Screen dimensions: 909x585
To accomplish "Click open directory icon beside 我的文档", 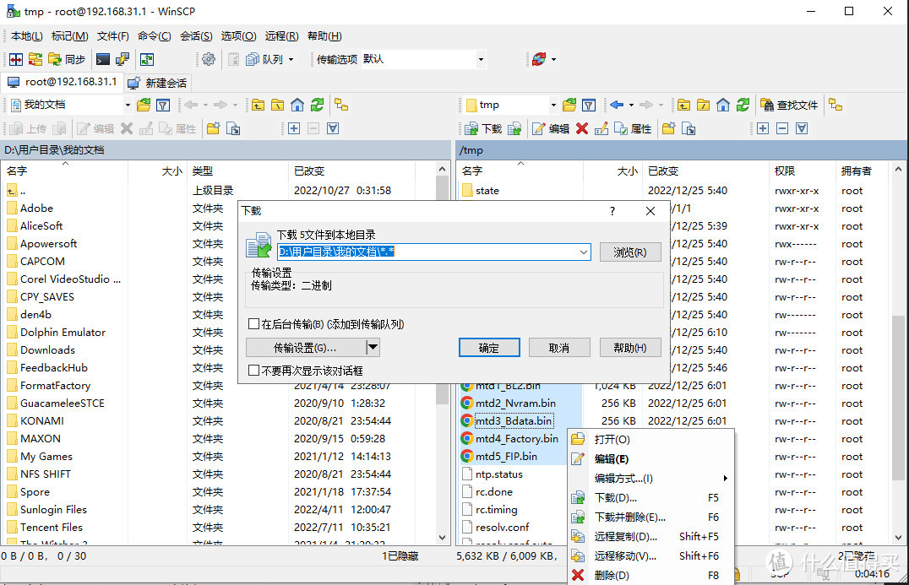I will [144, 105].
